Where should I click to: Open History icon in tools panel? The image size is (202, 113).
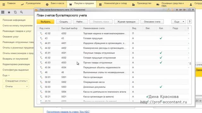point(15,12)
